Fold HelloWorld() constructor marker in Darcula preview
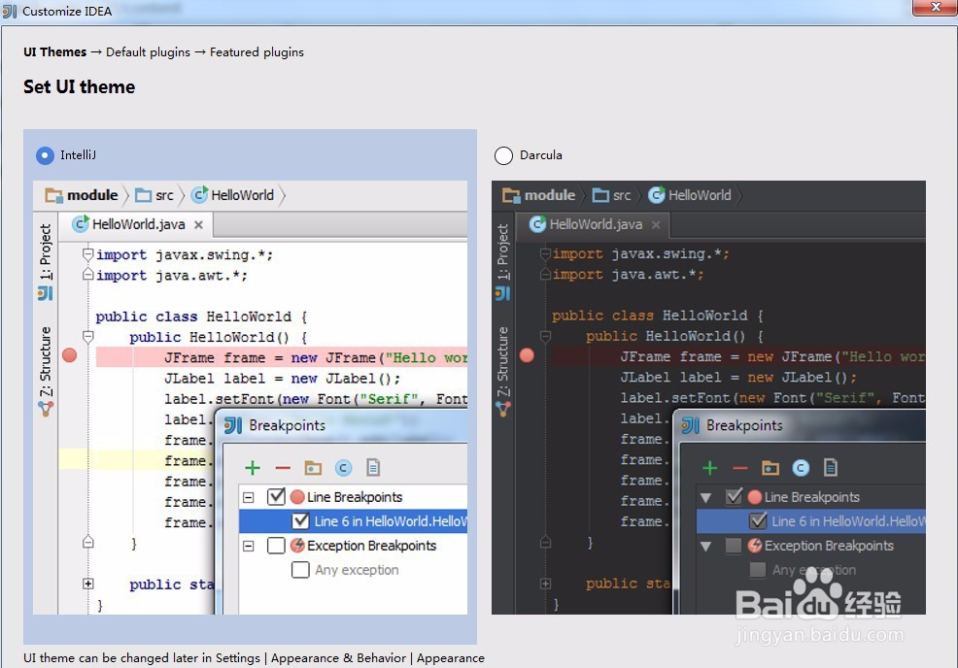Viewport: 958px width, 668px height. click(545, 336)
